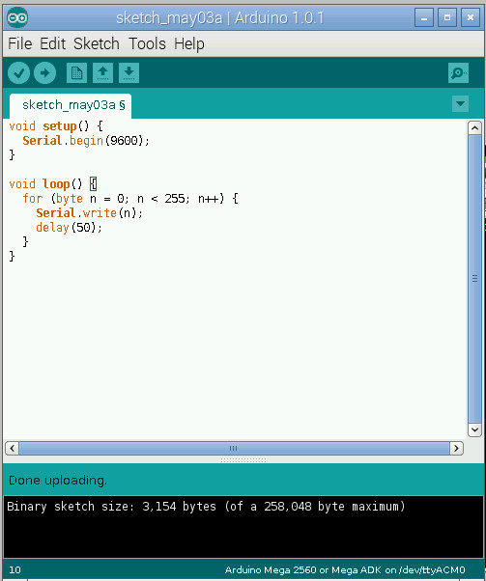Click the Open sketch up-arrow icon
Screen dimensions: 486x581
102,72
